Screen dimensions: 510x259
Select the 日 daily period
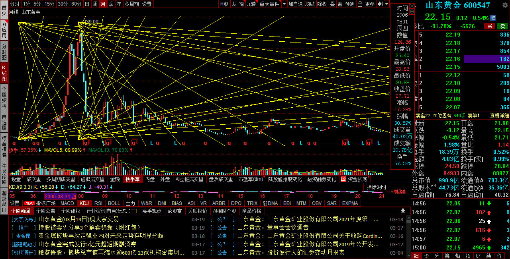pyautogui.click(x=87, y=4)
